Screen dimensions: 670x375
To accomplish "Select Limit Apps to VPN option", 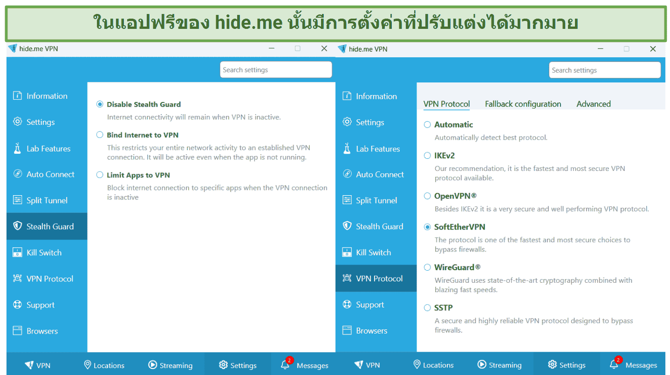I will [x=100, y=175].
